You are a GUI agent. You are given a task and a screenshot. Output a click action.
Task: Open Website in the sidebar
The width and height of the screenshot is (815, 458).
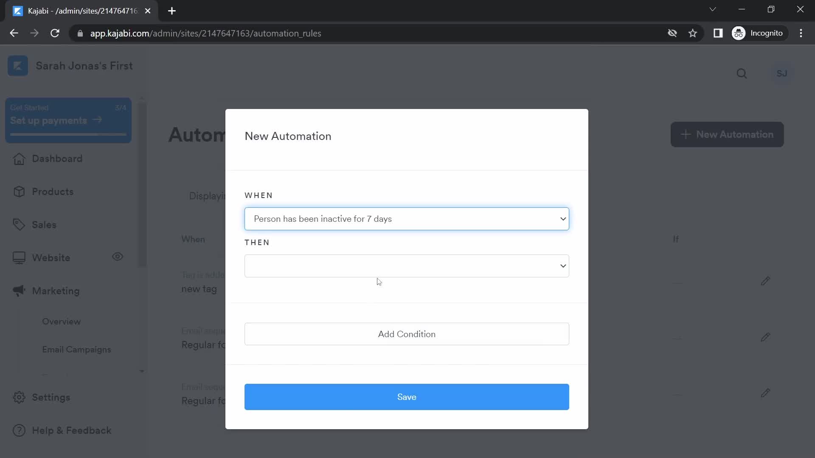51,258
